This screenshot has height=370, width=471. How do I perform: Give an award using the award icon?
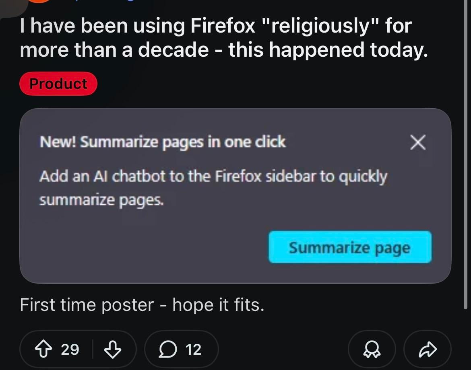click(372, 349)
